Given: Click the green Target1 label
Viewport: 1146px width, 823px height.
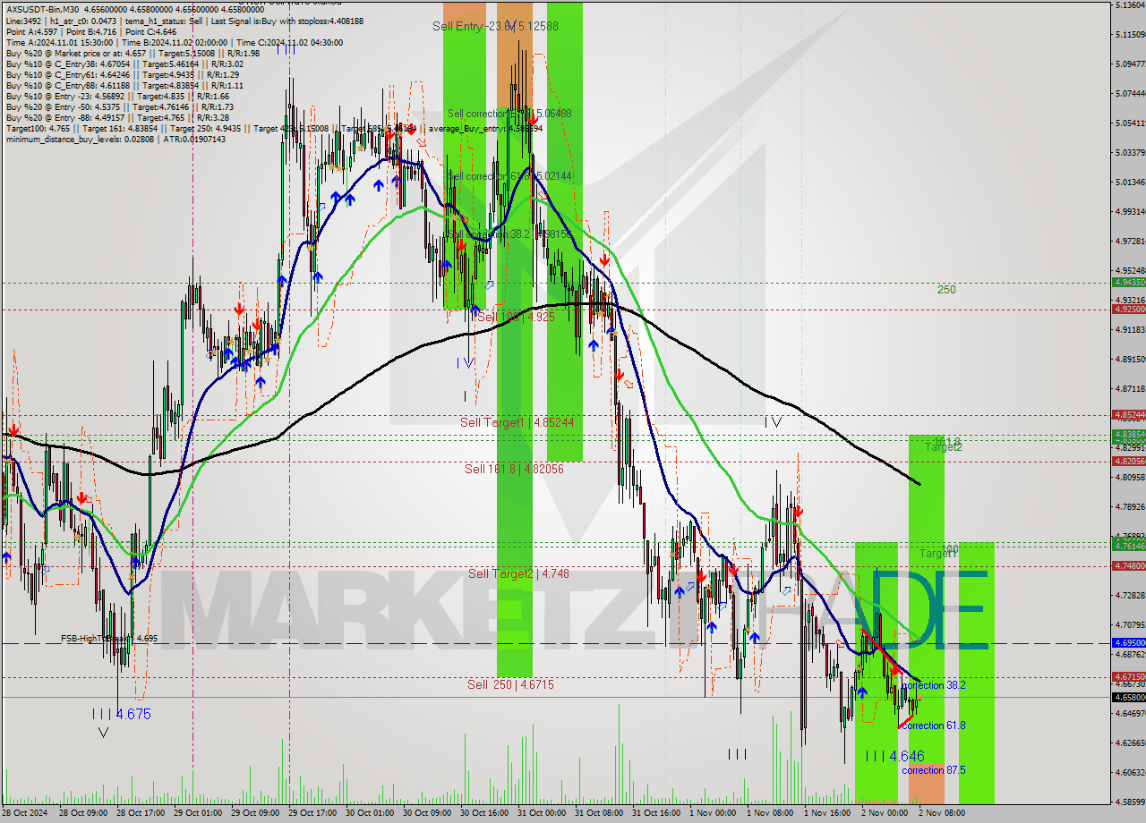Looking at the screenshot, I should click(937, 554).
